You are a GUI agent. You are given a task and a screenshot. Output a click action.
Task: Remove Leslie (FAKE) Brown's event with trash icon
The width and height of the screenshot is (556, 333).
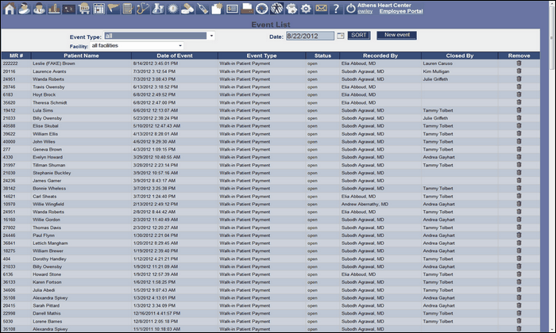(519, 63)
